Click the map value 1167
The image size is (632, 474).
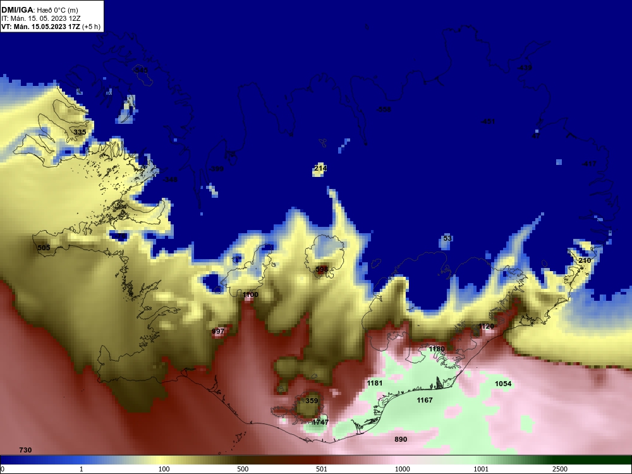click(x=425, y=400)
